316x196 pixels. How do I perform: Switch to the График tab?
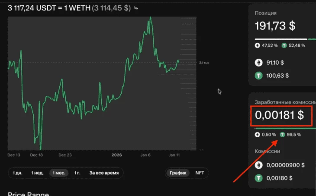(x=178, y=173)
